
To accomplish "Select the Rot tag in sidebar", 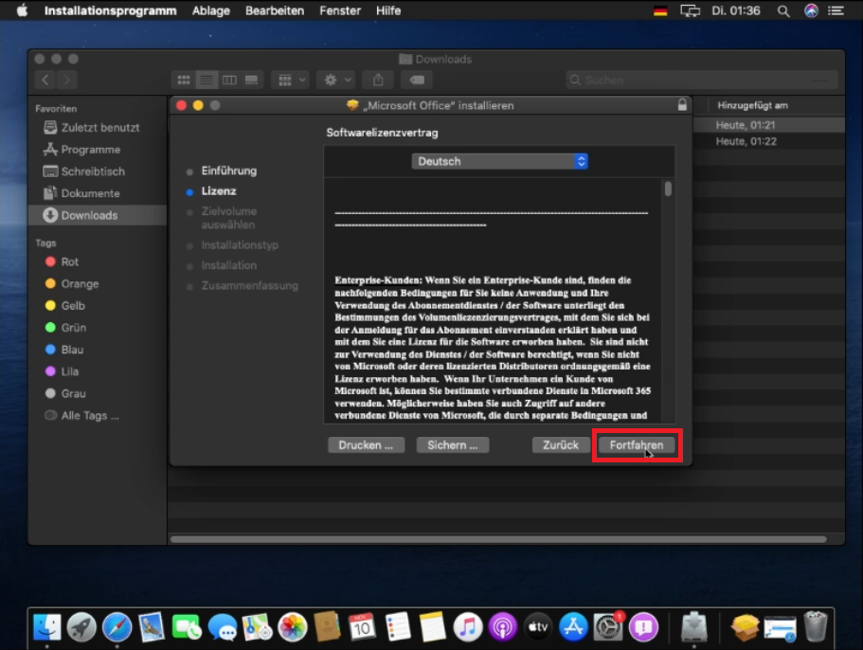I will coord(70,262).
